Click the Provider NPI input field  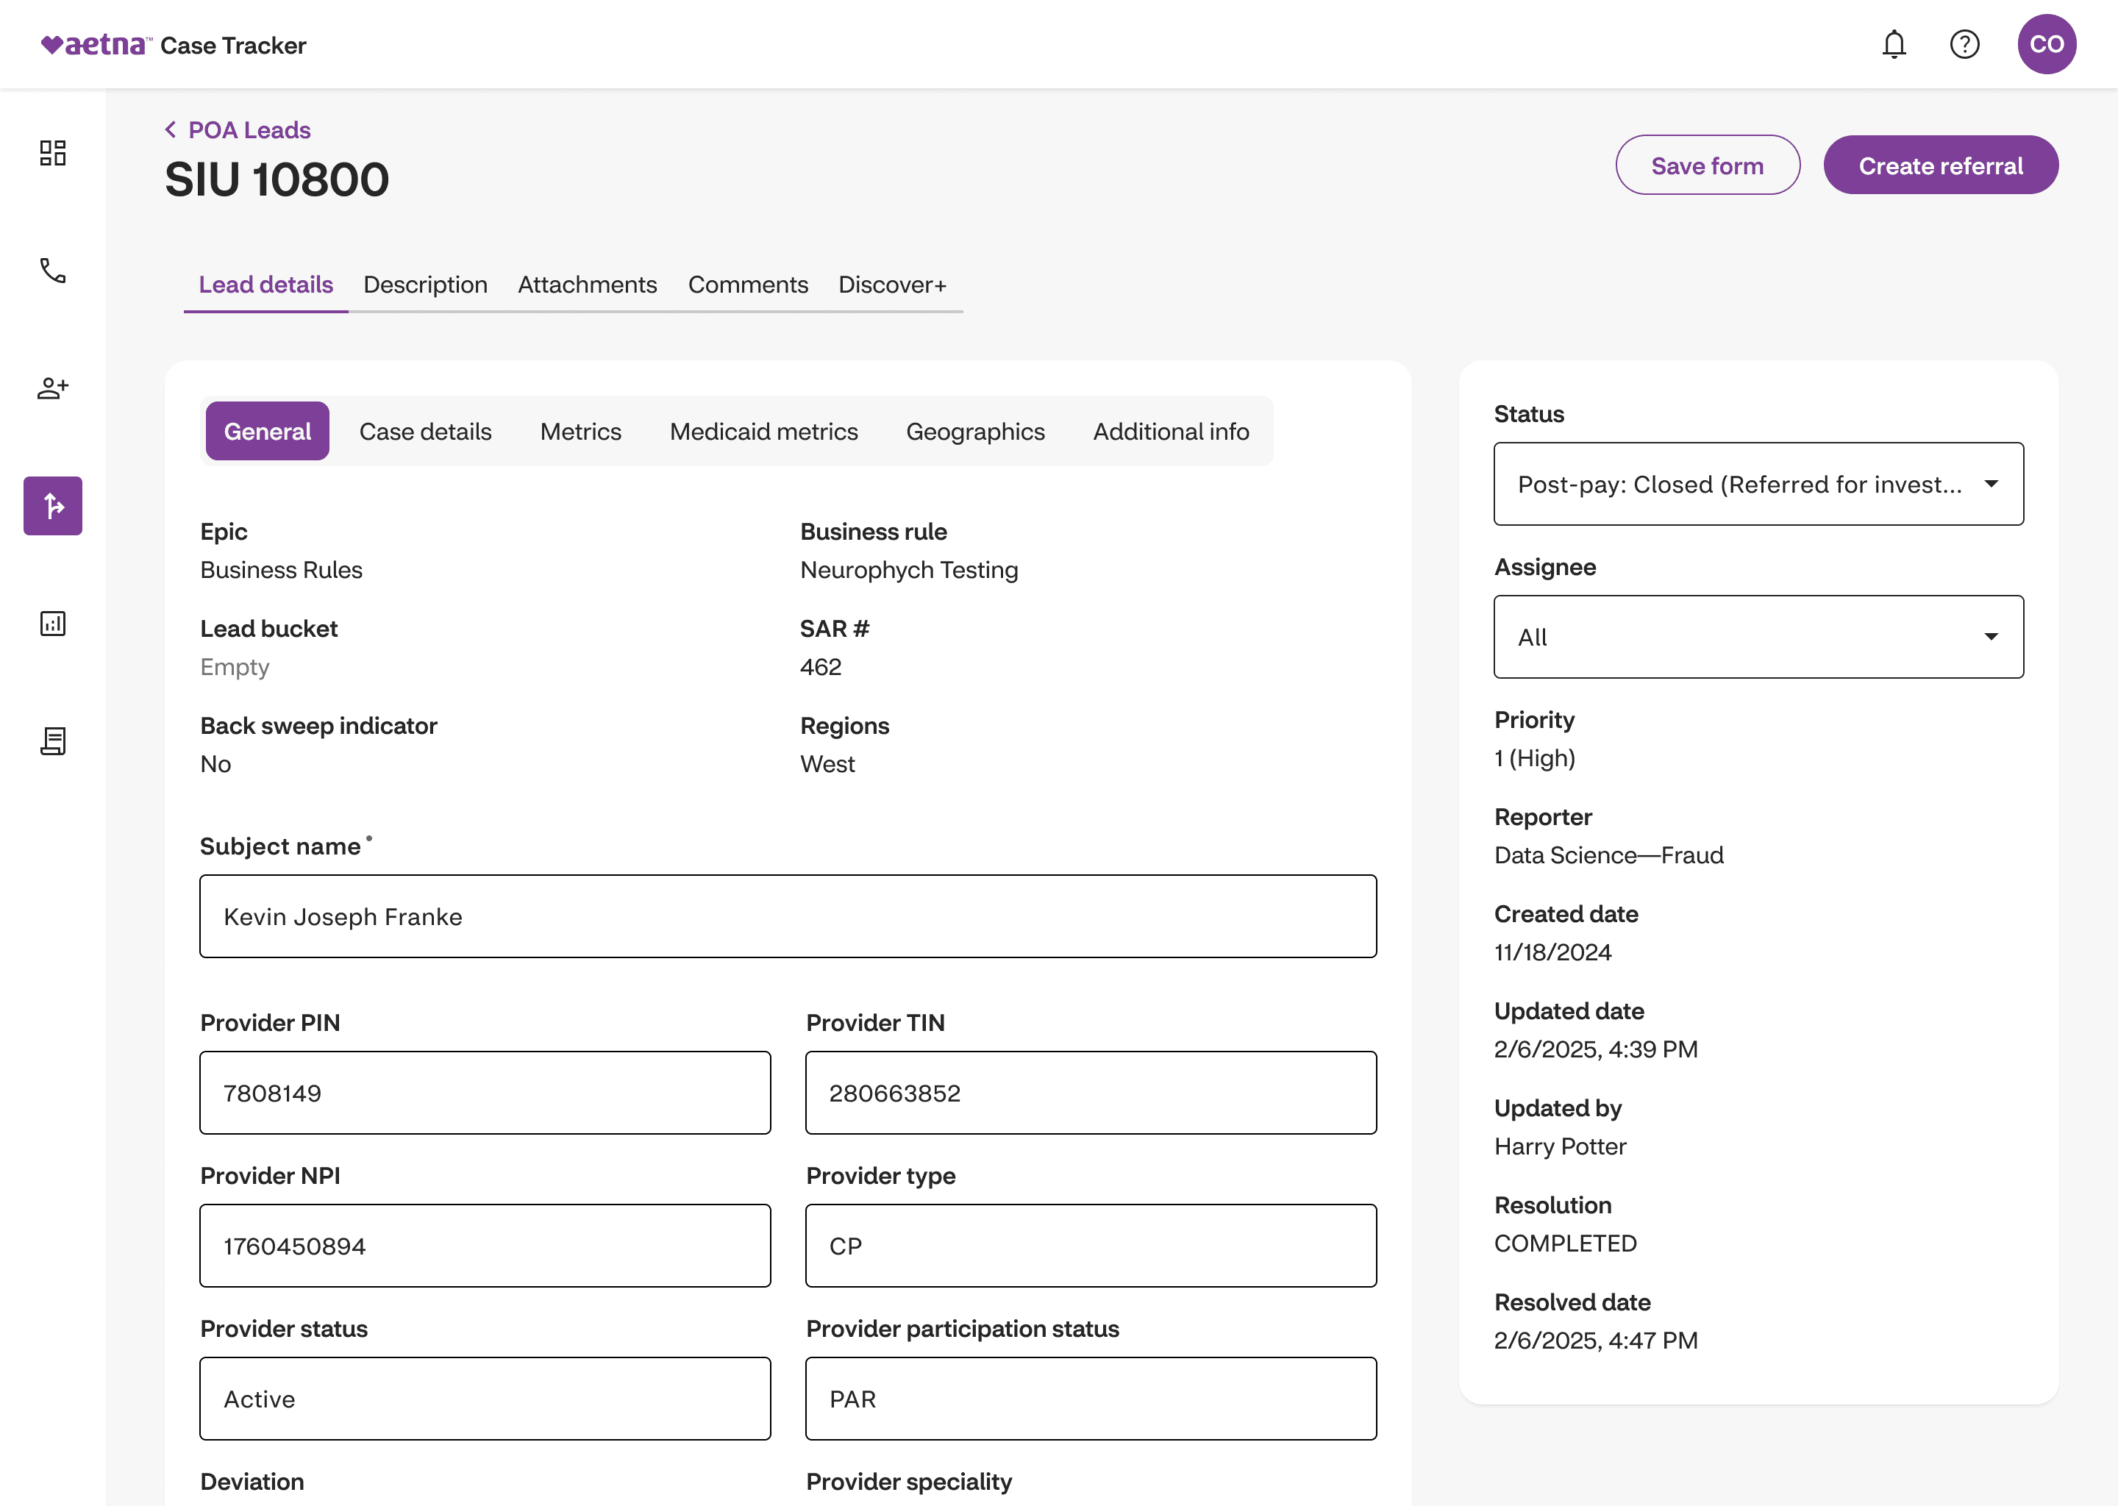point(485,1246)
